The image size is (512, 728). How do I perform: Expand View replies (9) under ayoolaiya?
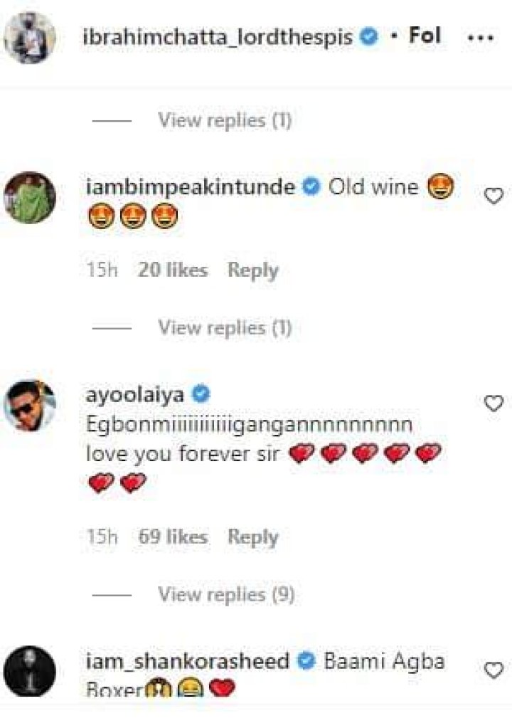click(x=225, y=594)
